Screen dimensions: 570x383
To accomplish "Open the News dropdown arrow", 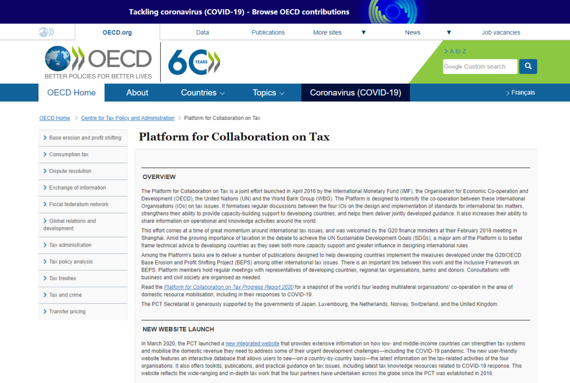I will tap(449, 32).
